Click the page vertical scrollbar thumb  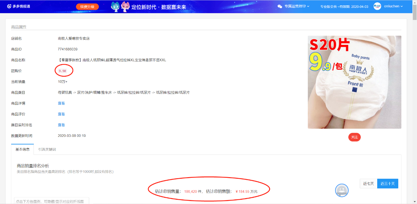click(414, 13)
